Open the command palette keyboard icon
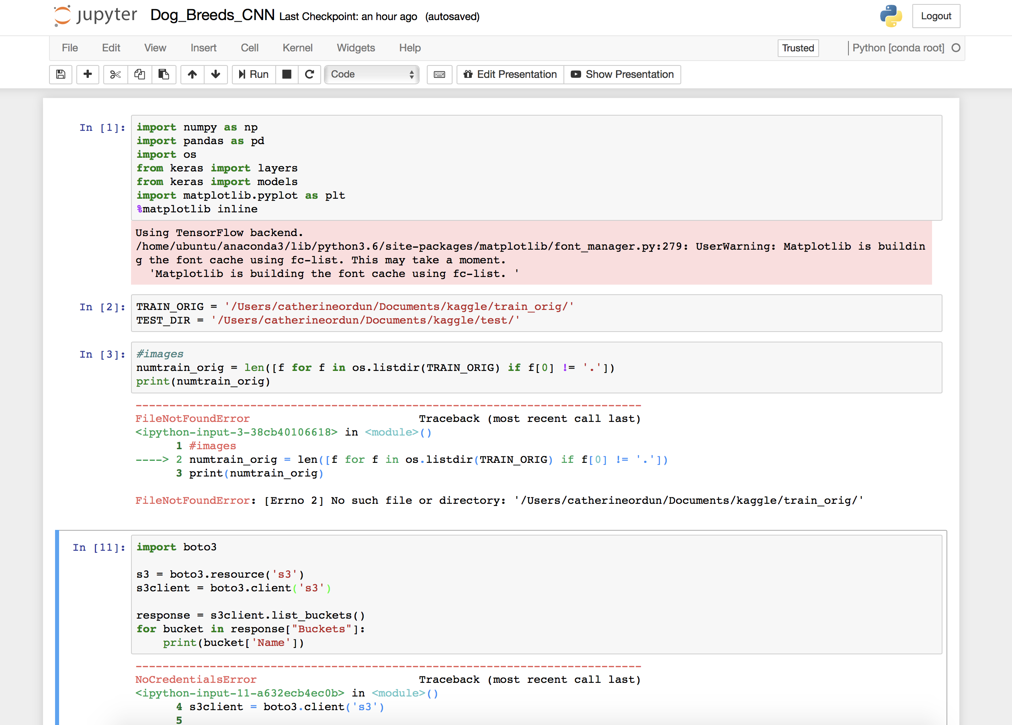The image size is (1012, 725). 439,74
